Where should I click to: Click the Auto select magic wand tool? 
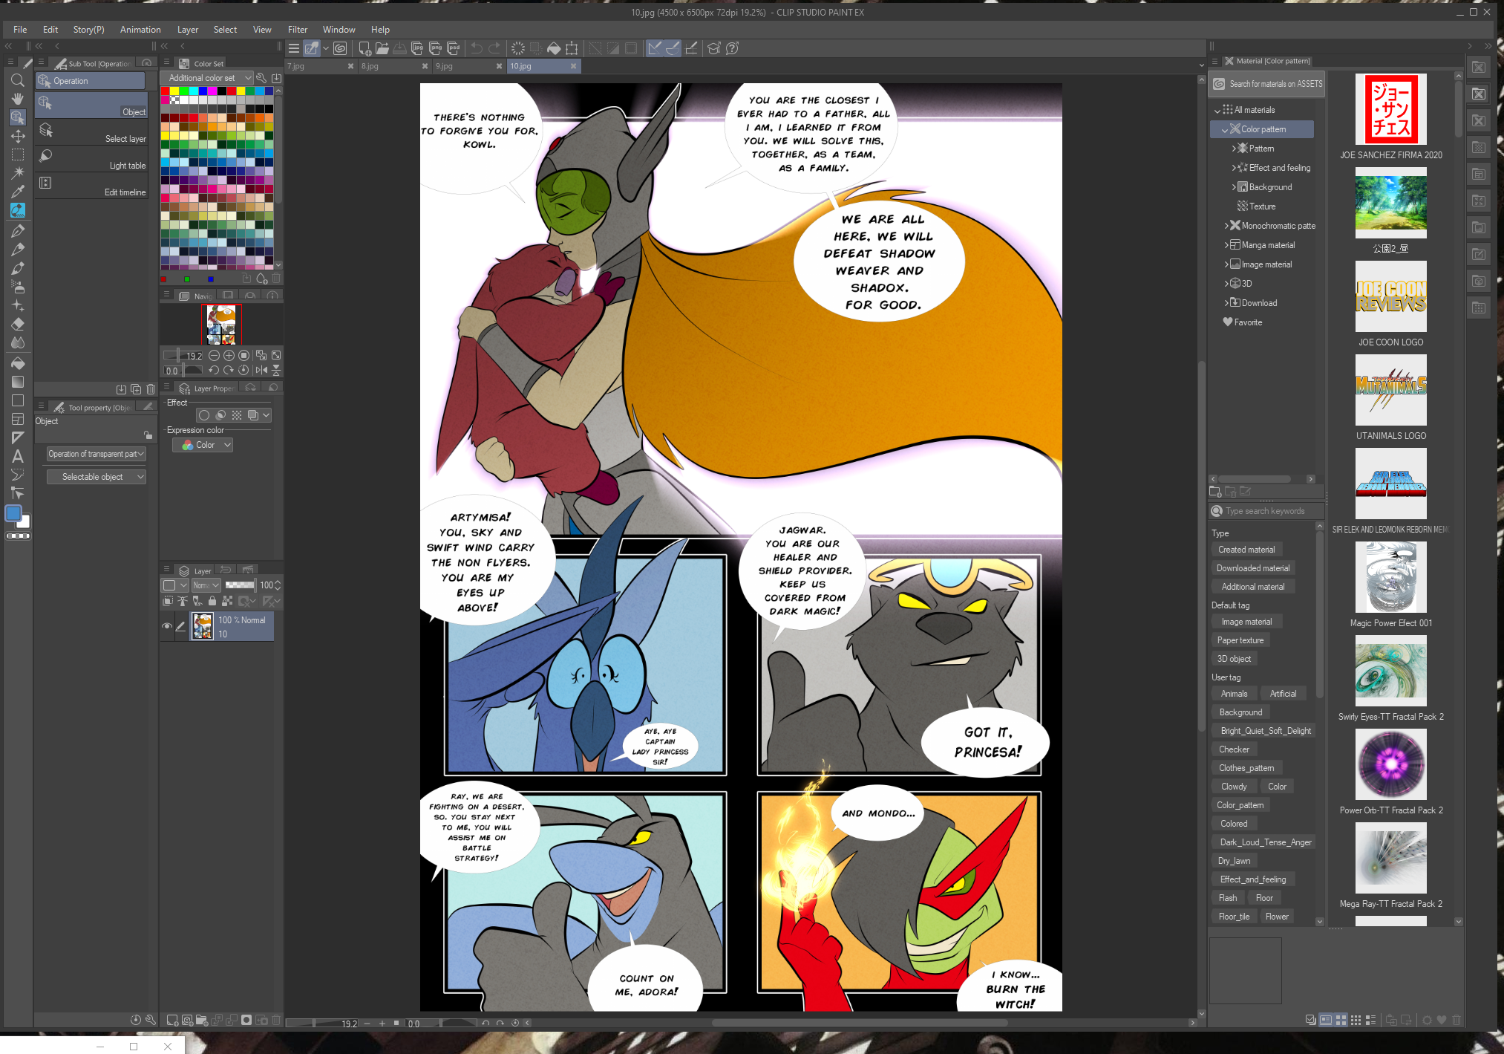[x=18, y=173]
